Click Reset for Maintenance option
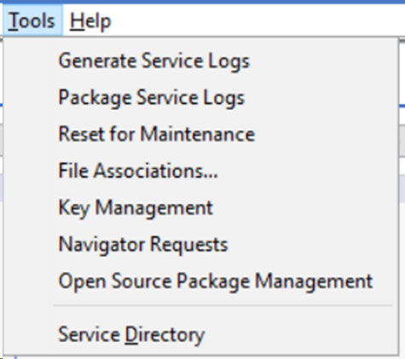405x359 pixels. (200, 134)
